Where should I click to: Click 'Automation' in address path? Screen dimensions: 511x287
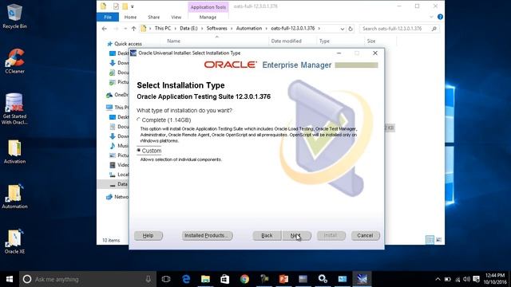tap(249, 29)
